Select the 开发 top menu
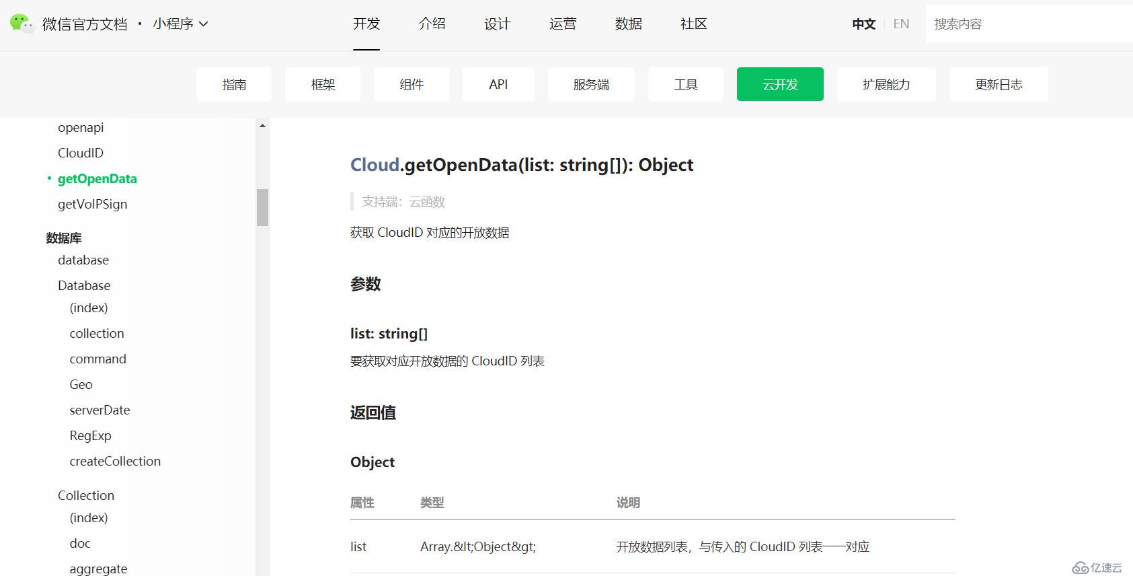The image size is (1133, 576). [x=366, y=24]
